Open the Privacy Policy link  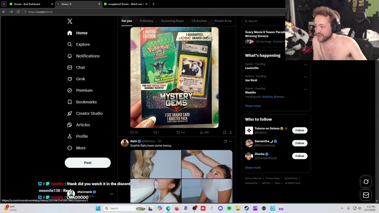pos(273,178)
